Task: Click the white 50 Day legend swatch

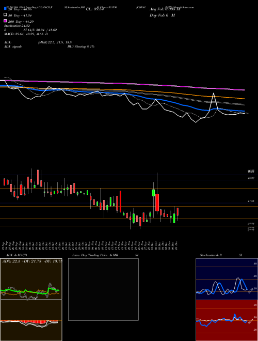Action: tap(5, 15)
